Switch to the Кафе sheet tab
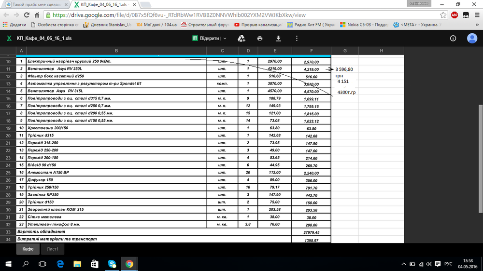Image resolution: width=483 pixels, height=271 pixels. (28, 249)
